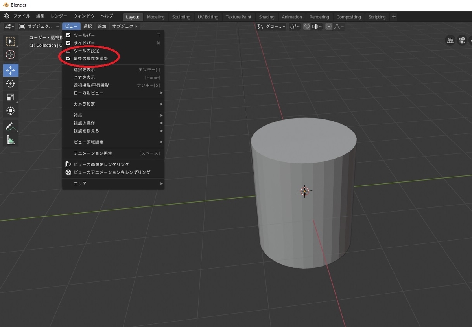Image resolution: width=472 pixels, height=327 pixels.
Task: Switch to Compositing workspace tab
Action: click(348, 17)
